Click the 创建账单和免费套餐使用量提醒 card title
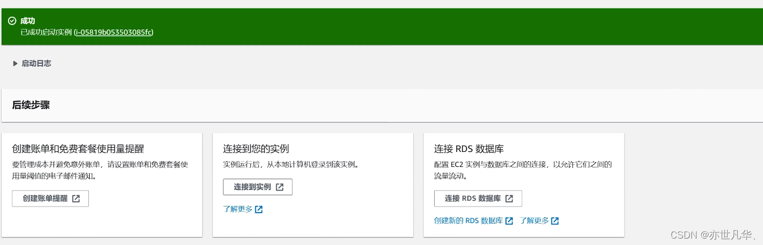The height and width of the screenshot is (245, 763). point(78,149)
